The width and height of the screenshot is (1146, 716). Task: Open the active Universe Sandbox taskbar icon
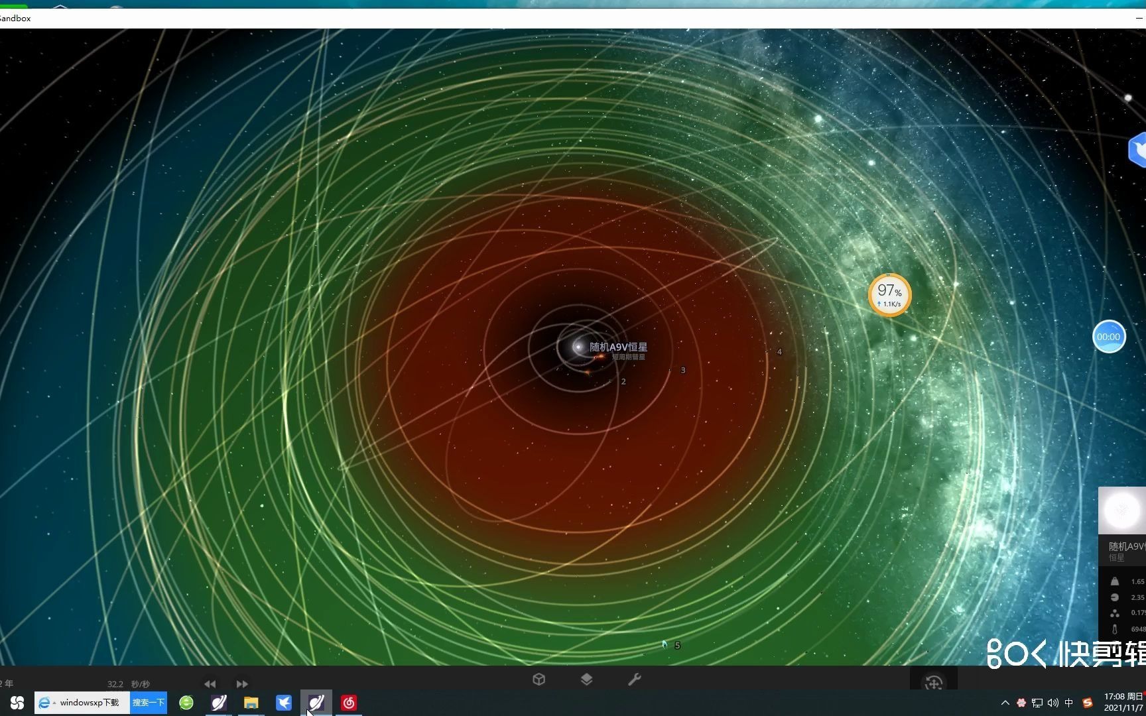coord(316,703)
